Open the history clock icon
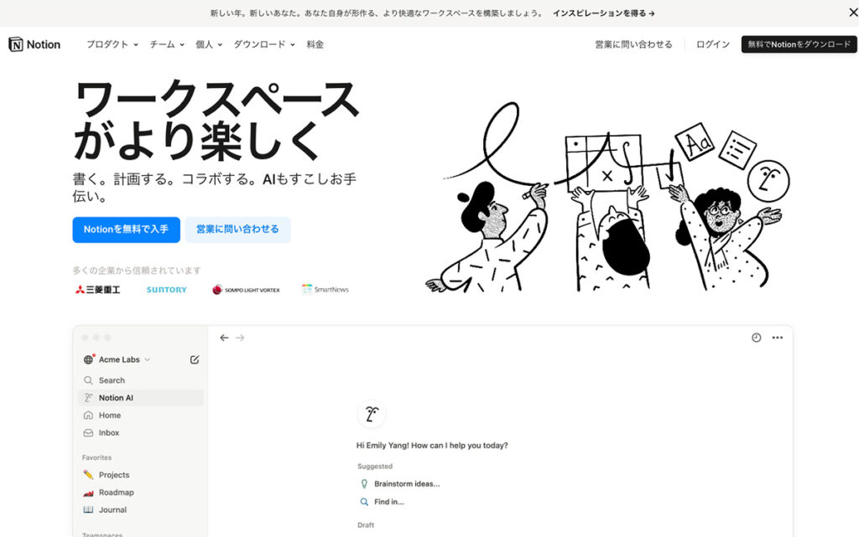The width and height of the screenshot is (859, 537). coord(756,338)
